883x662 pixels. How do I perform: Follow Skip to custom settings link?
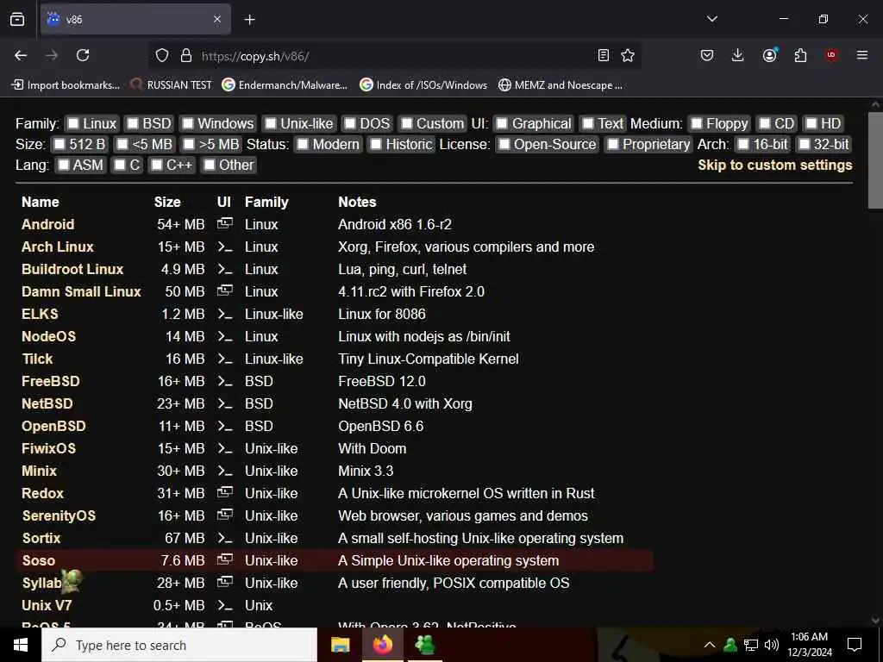tap(775, 165)
